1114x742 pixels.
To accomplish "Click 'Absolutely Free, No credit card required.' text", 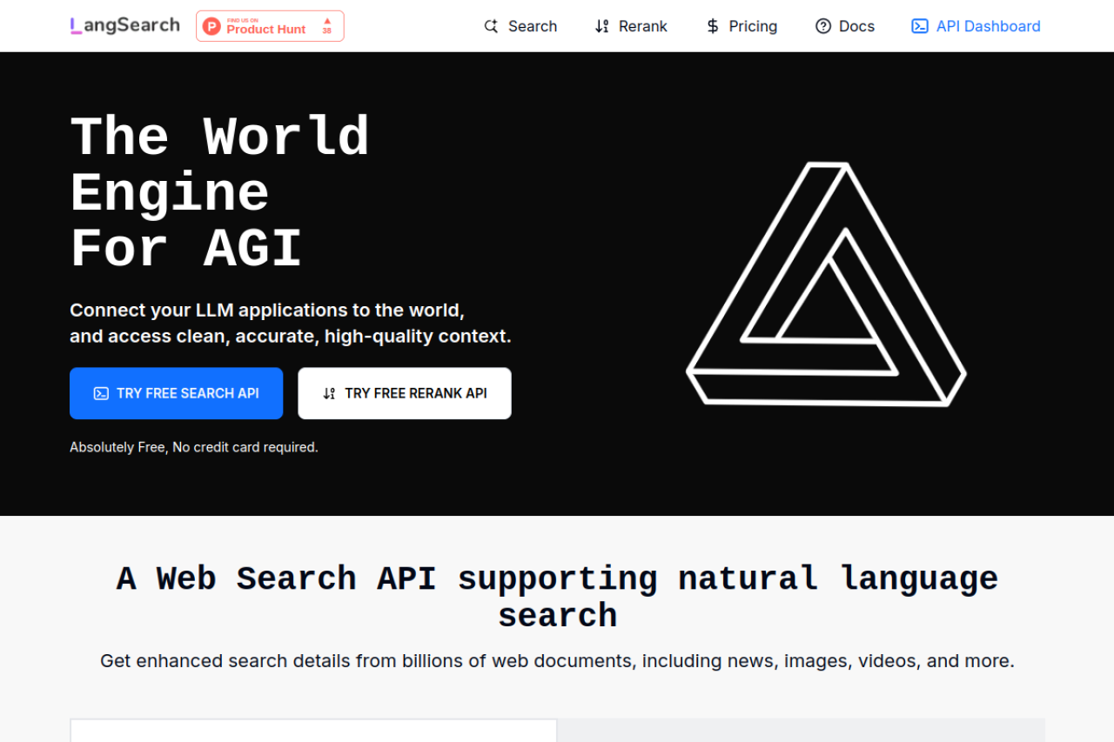I will [194, 447].
